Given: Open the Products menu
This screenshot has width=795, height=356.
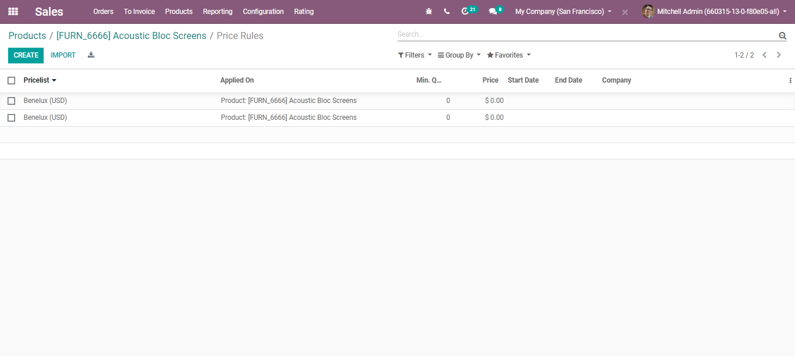Looking at the screenshot, I should click(179, 12).
